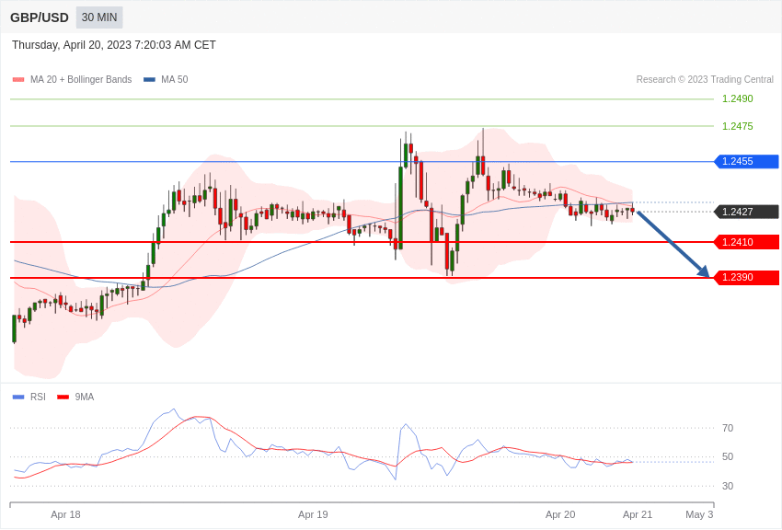Click the May 3 date axis label
Screen dimensions: 782x530
click(699, 514)
